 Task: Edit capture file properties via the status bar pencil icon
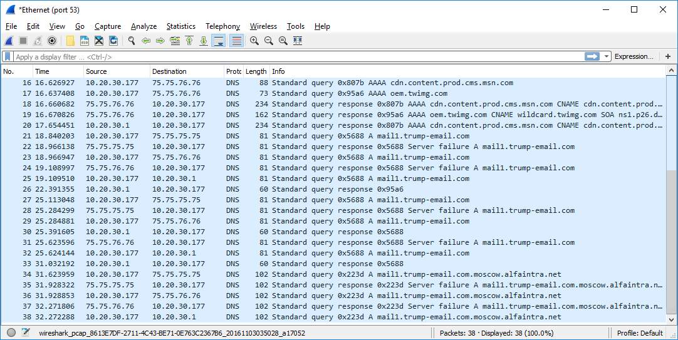[x=26, y=332]
